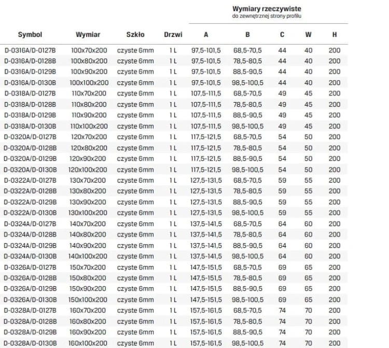Click the Szkło column header

pyautogui.click(x=135, y=34)
